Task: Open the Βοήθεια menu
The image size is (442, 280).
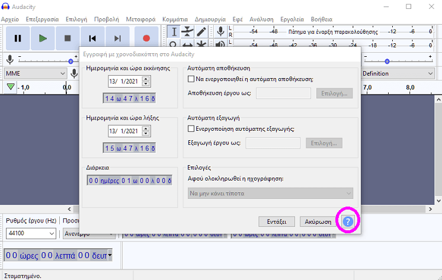Action: [x=322, y=20]
